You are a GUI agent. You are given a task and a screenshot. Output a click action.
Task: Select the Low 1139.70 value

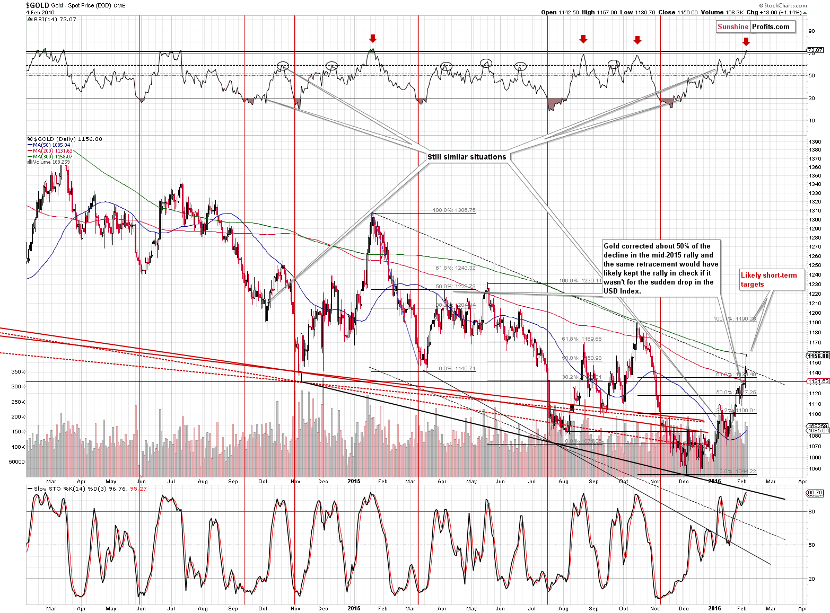tap(638, 12)
